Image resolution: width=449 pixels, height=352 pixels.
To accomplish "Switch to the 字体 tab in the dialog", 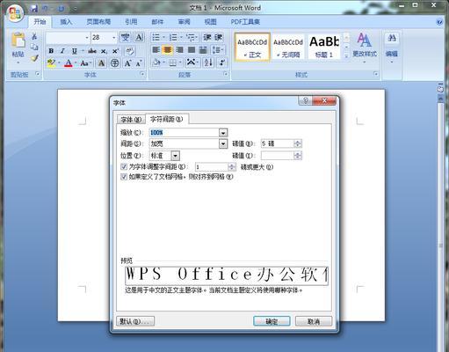I will click(131, 120).
